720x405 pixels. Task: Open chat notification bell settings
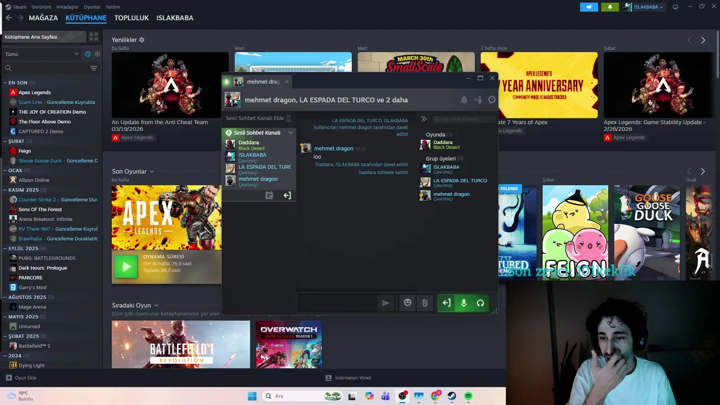[x=464, y=100]
